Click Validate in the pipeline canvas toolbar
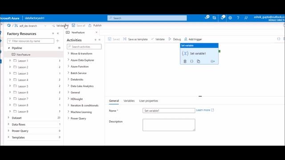 pyautogui.click(x=158, y=39)
